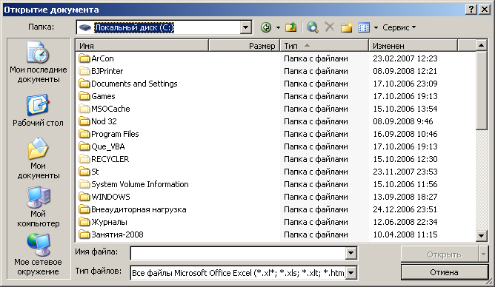
Task: Select the Games folder icon
Action: (x=84, y=96)
